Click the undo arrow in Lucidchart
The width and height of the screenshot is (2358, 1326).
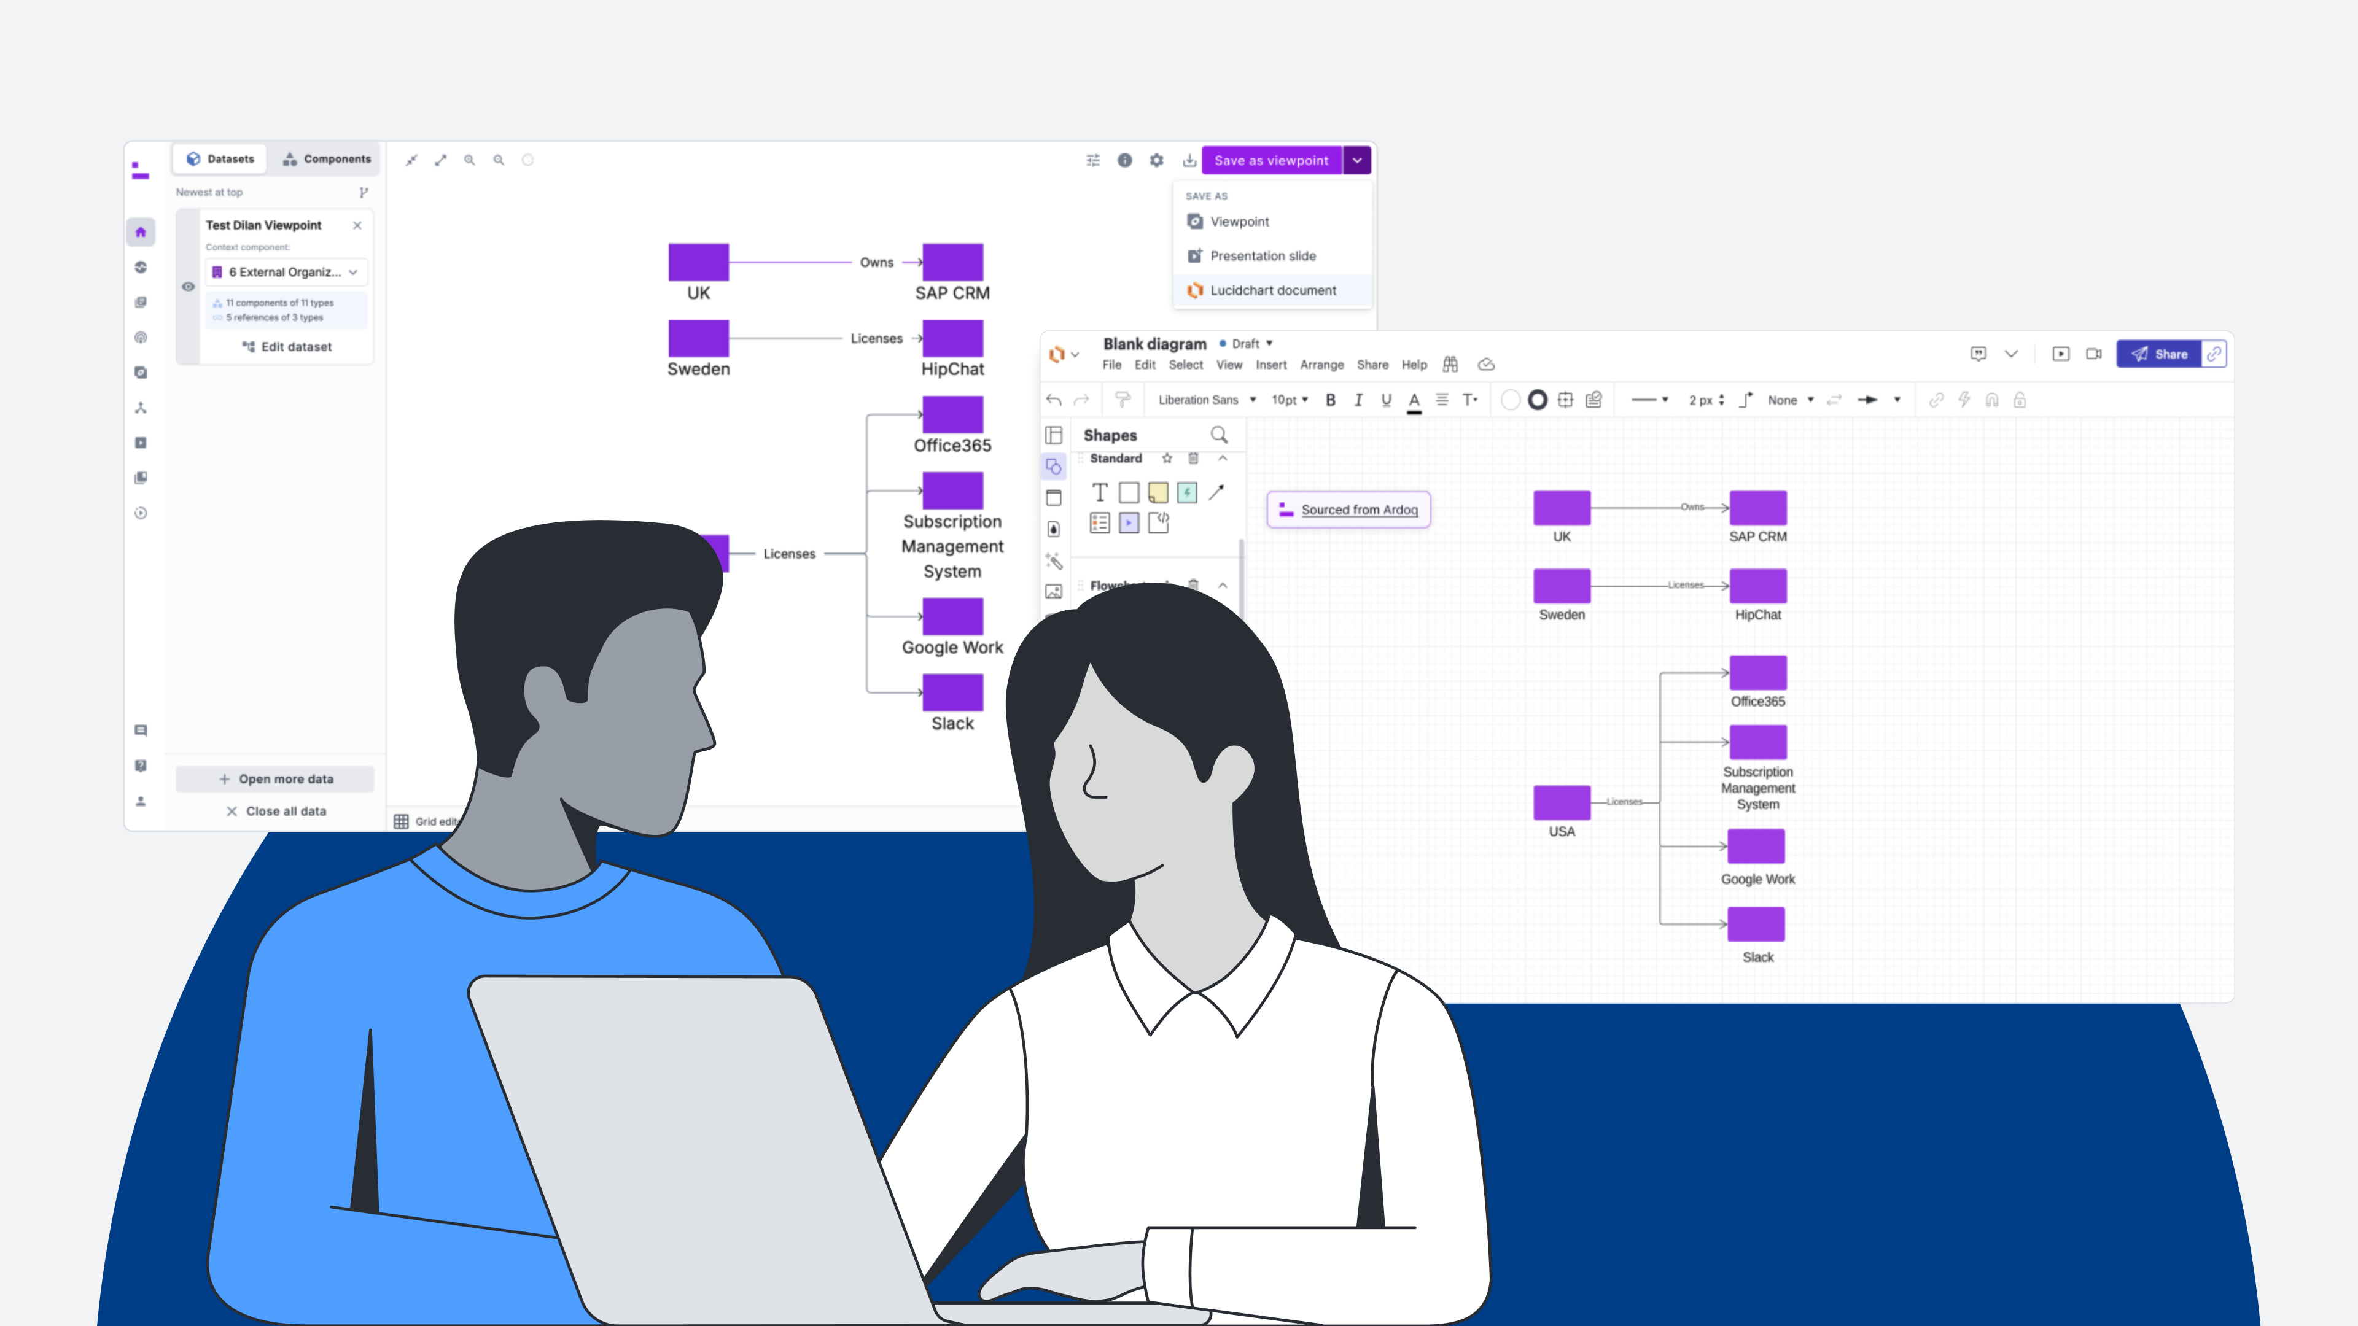1054,400
